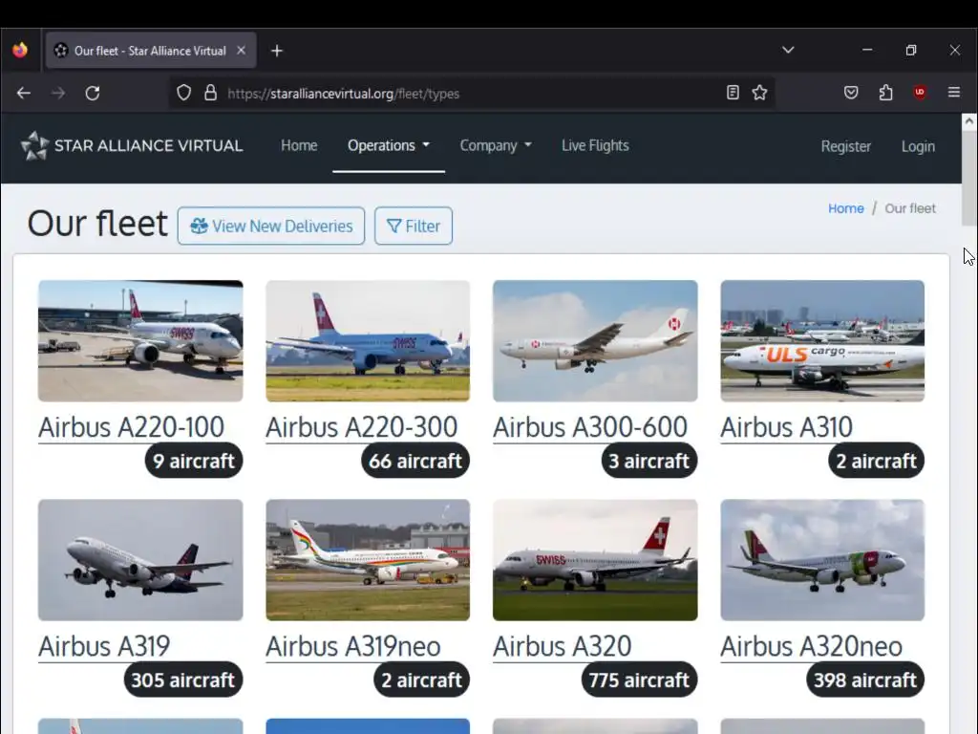Expand the Operations dropdown menu

pos(389,145)
